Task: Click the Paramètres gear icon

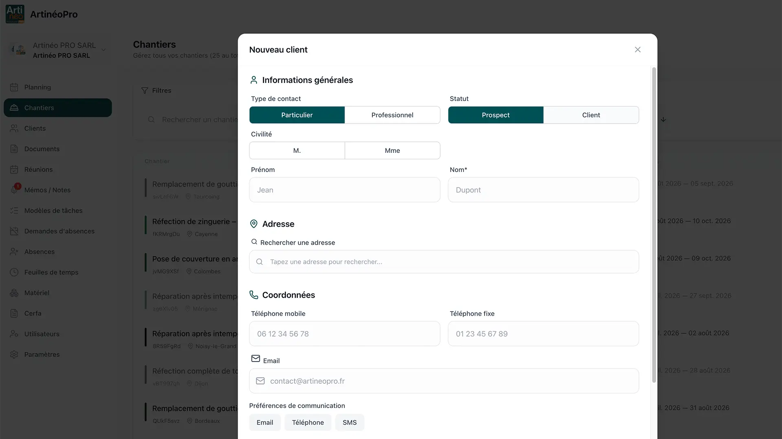Action: (x=14, y=354)
